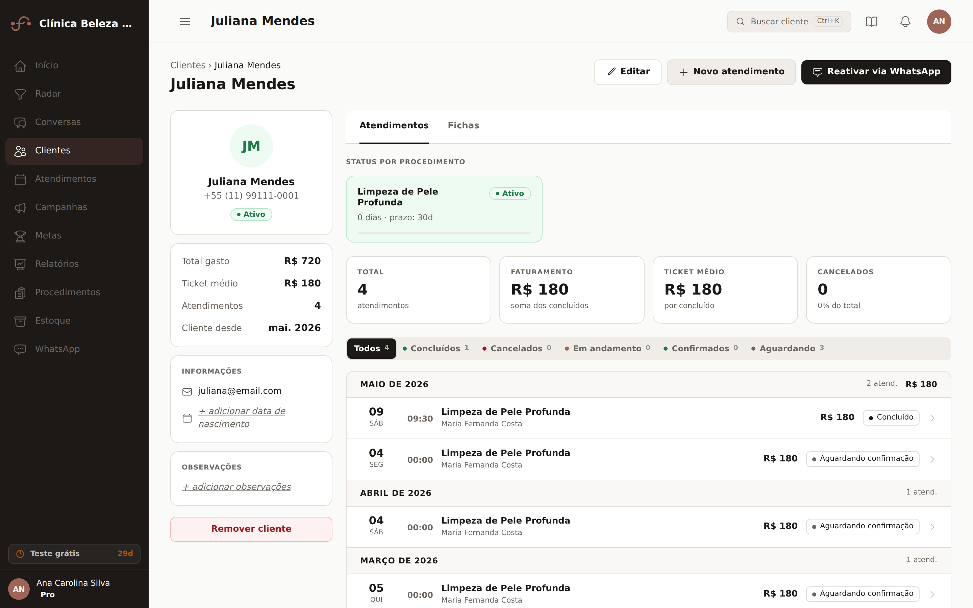Click Ana Carolina Silva profile name
This screenshot has height=608, width=973.
[x=73, y=583]
